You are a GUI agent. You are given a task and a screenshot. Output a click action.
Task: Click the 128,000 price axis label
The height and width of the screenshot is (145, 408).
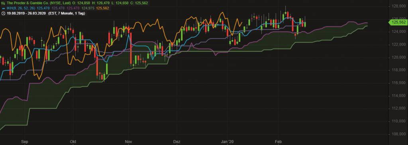coord(399,6)
